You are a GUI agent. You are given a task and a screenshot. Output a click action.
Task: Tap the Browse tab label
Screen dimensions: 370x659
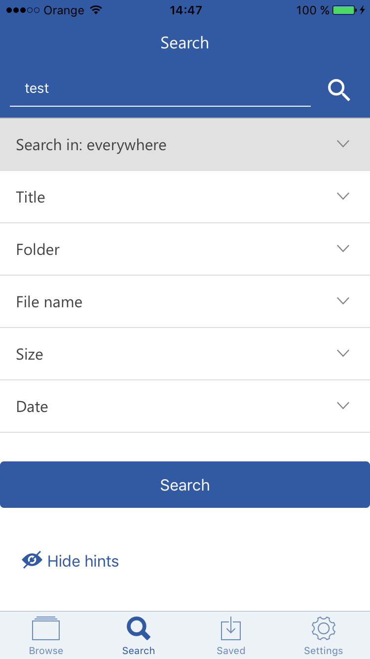[x=46, y=651]
